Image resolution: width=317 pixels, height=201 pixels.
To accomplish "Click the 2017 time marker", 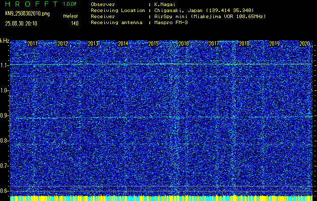I will [x=214, y=44].
